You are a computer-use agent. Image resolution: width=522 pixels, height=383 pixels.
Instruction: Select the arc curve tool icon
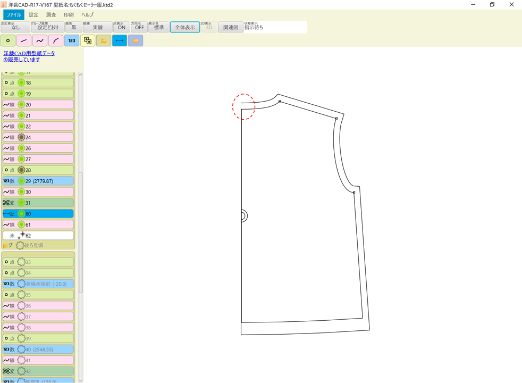pyautogui.click(x=56, y=40)
